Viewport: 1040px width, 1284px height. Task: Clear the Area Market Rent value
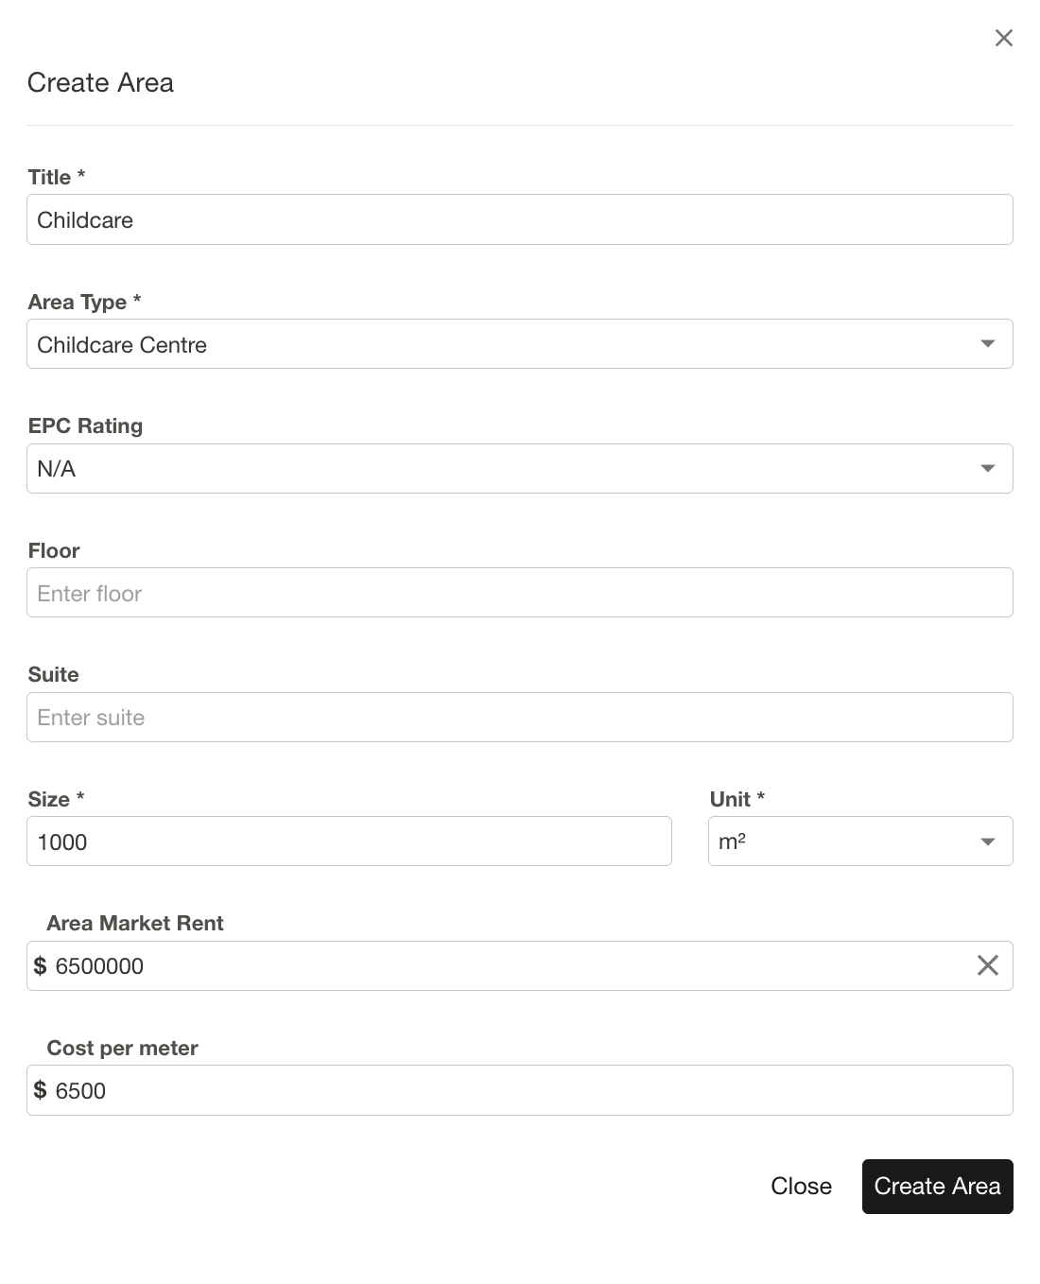click(x=989, y=965)
